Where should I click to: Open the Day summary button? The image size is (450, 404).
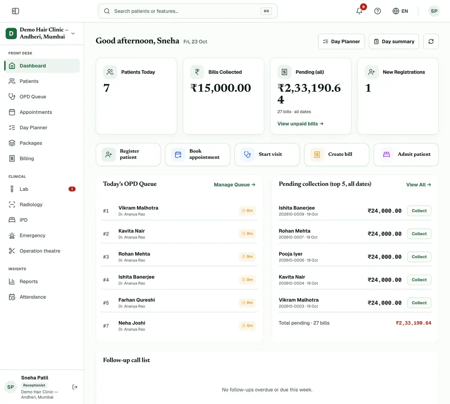point(394,42)
